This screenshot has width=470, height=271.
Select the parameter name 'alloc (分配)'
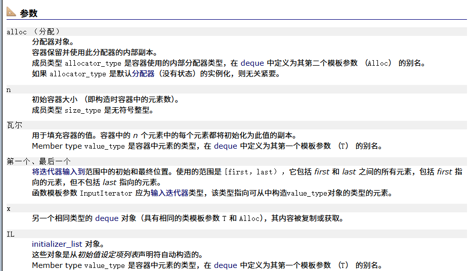pyautogui.click(x=33, y=32)
